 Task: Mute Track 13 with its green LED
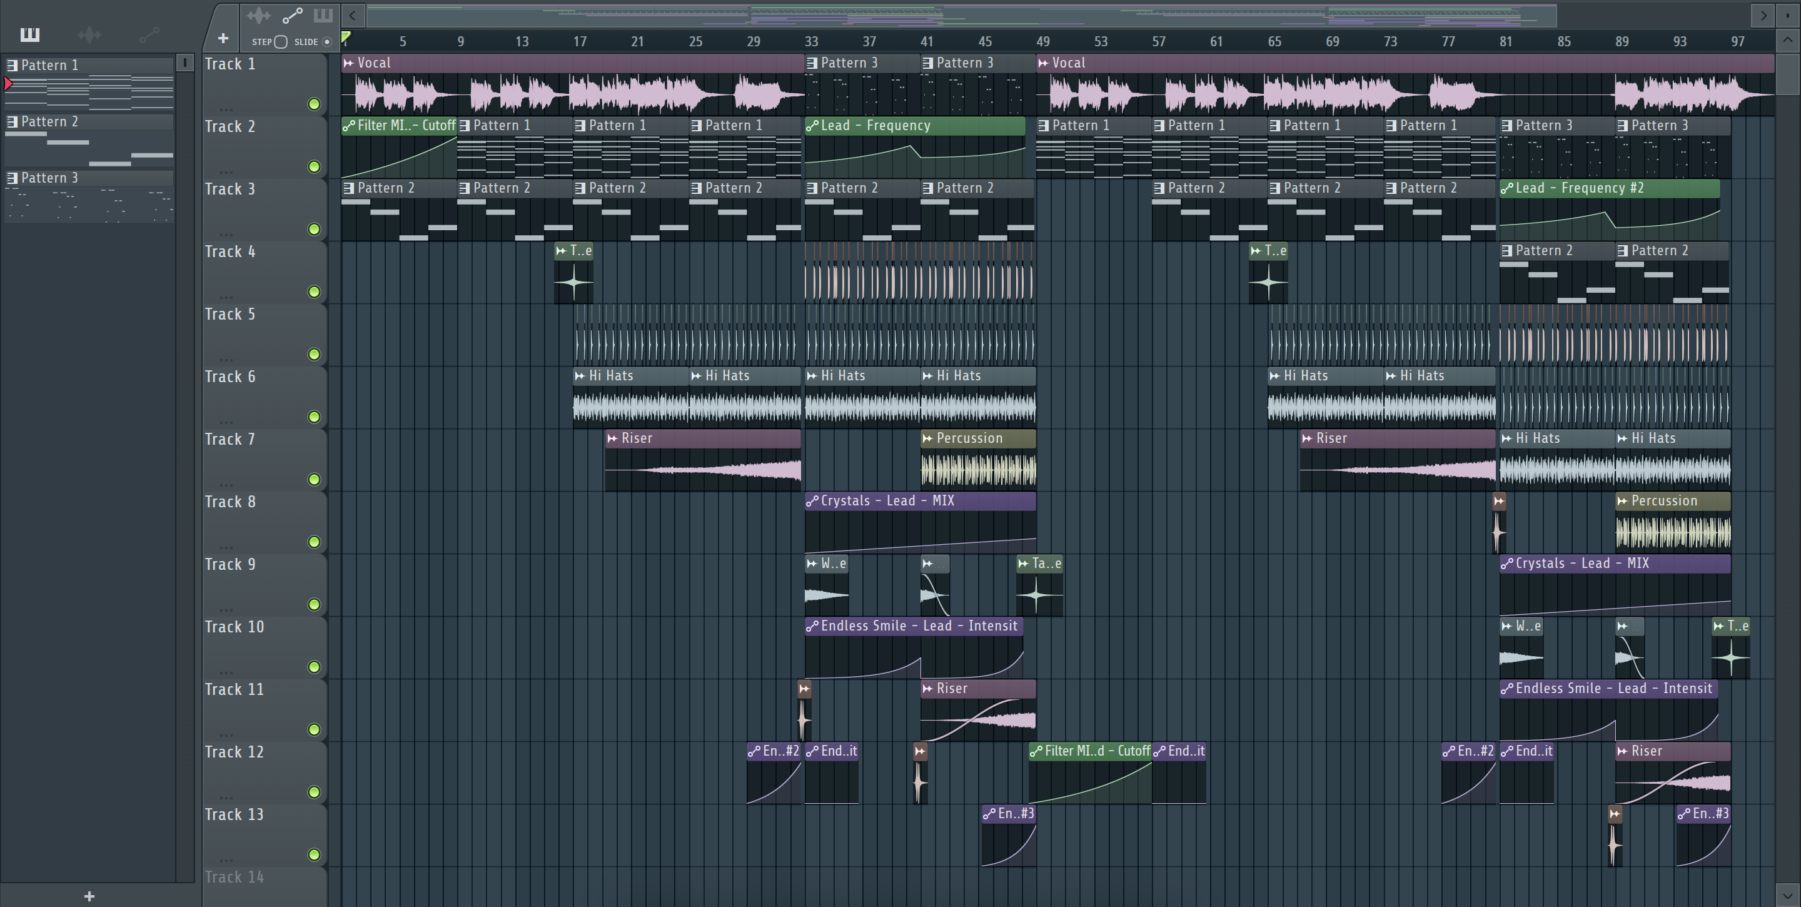click(x=315, y=854)
